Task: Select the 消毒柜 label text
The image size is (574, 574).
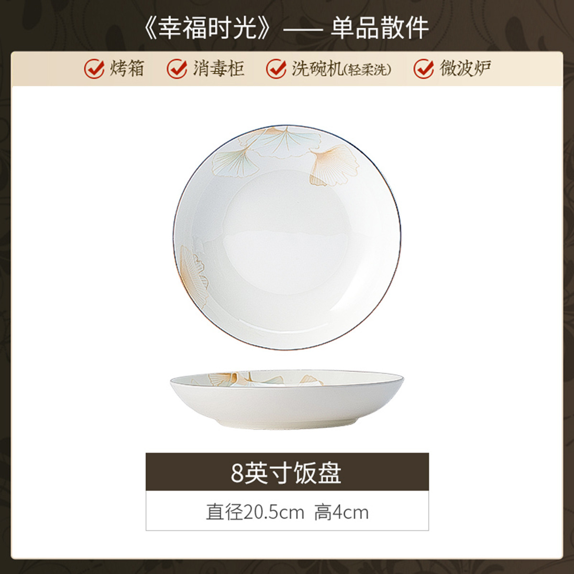Action: tap(219, 68)
